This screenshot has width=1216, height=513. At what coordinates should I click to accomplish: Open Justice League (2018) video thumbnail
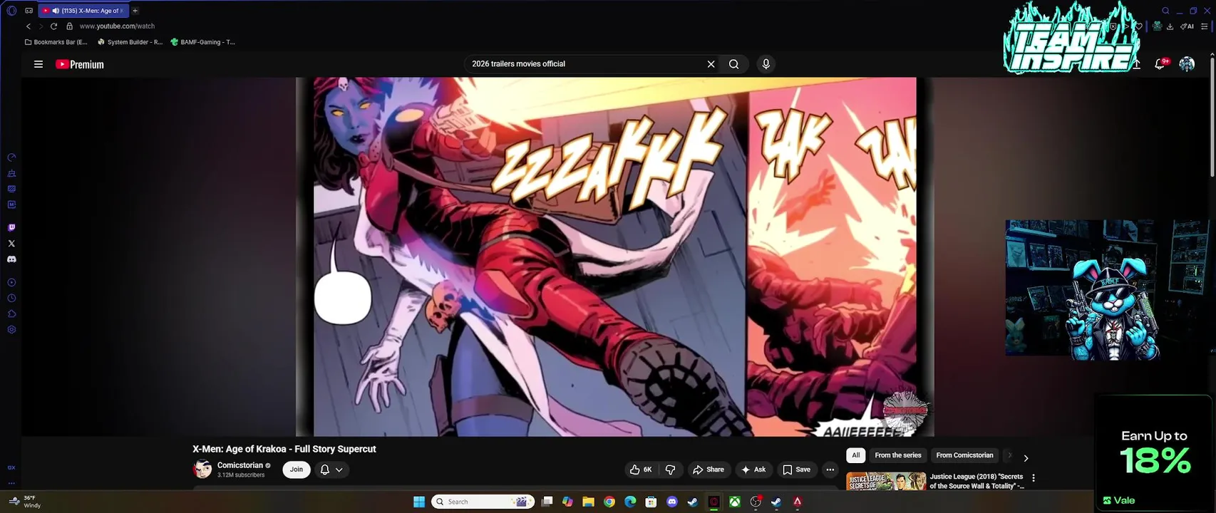tap(886, 481)
